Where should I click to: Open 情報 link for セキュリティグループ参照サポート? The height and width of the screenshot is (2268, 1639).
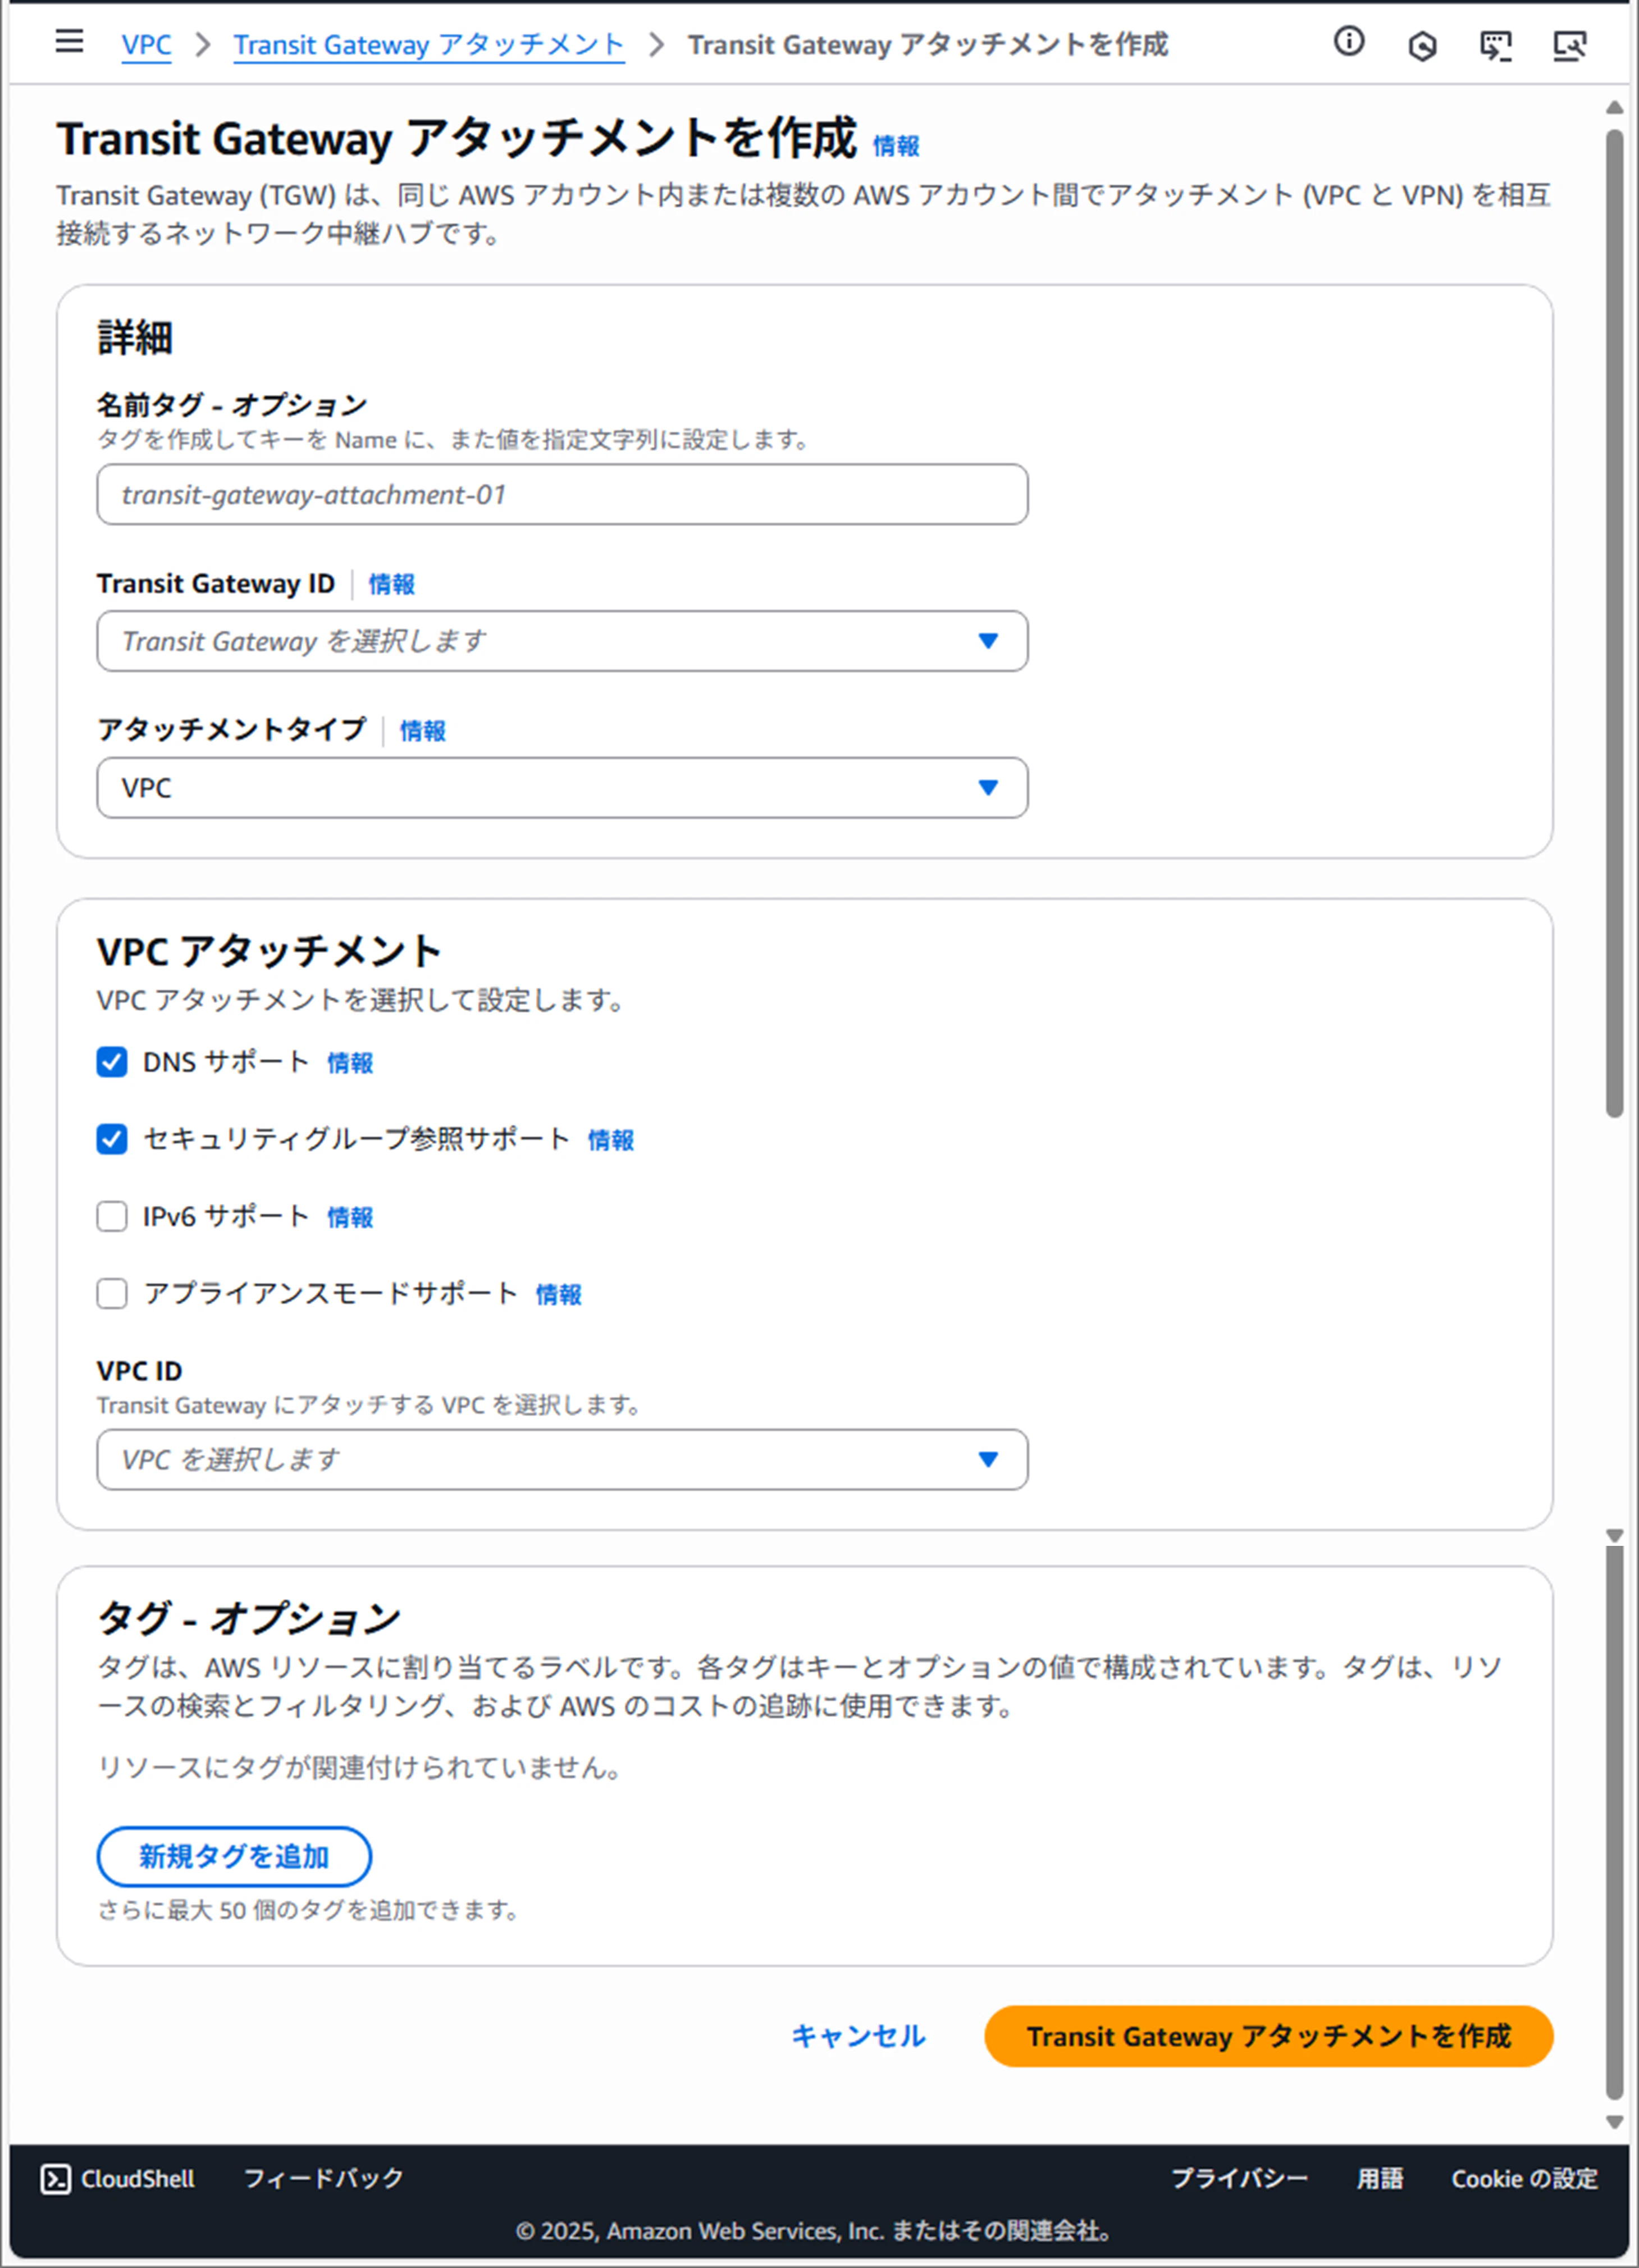pos(611,1140)
